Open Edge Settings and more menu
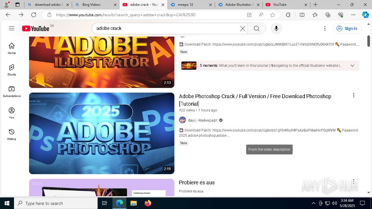372x209 pixels. (x=353, y=15)
